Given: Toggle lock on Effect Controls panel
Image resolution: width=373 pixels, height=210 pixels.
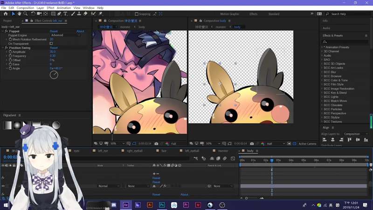Looking at the screenshot, I should tap(31, 21).
